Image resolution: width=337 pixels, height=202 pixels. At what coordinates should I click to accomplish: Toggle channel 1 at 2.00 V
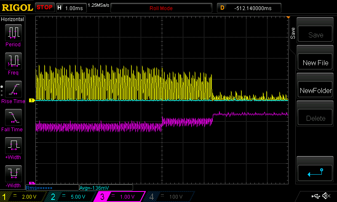(23, 197)
